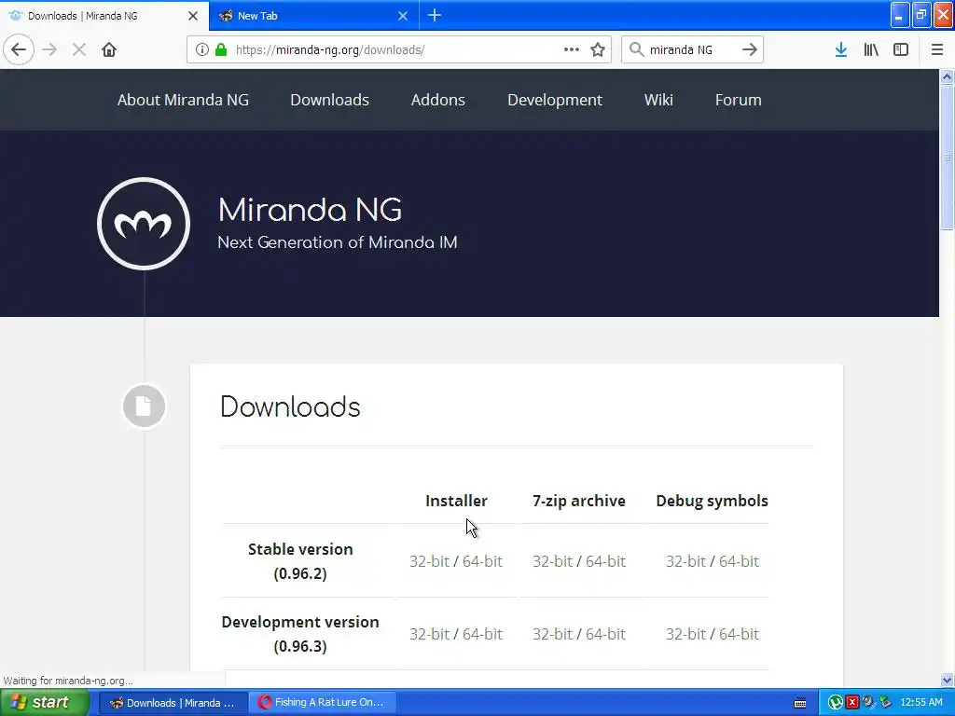This screenshot has height=716, width=955.
Task: Open the Firefox hamburger menu
Action: tap(937, 49)
